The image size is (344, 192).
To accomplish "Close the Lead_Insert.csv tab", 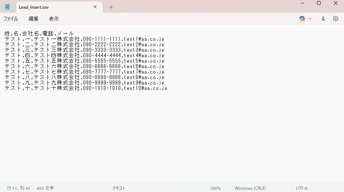I will point(95,7).
